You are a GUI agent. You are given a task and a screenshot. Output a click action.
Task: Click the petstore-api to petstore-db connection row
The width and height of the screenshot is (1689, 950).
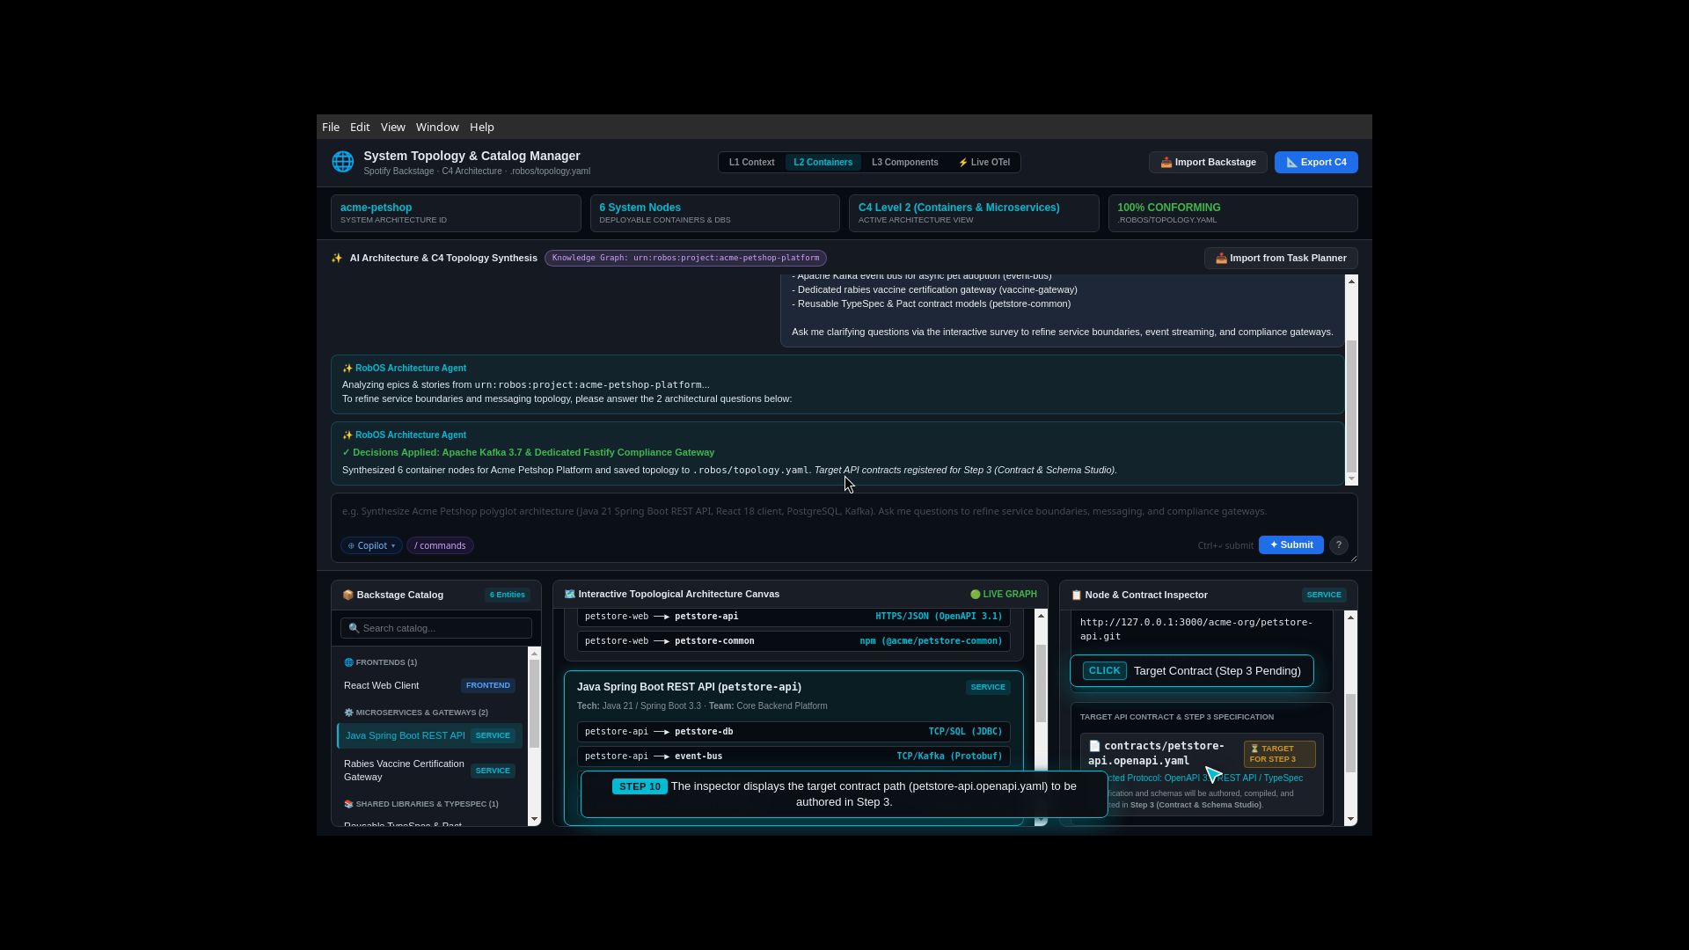pos(793,732)
